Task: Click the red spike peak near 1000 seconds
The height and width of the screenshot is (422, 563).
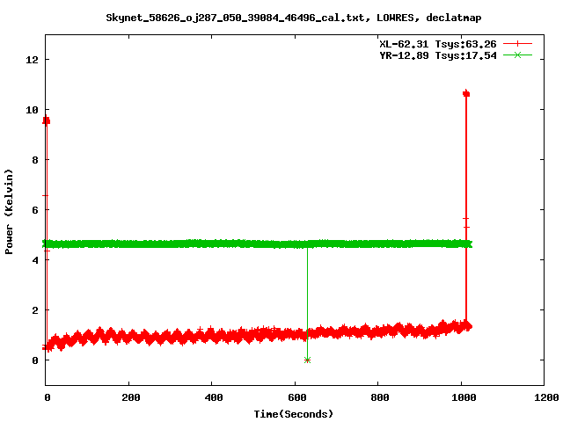Action: [466, 94]
